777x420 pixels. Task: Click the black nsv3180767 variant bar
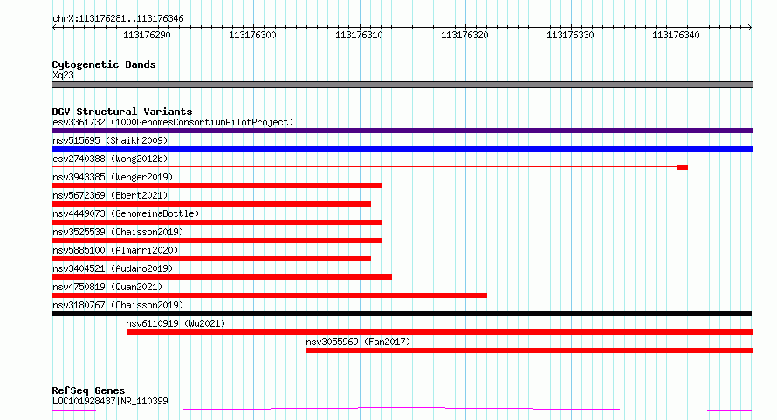402,314
